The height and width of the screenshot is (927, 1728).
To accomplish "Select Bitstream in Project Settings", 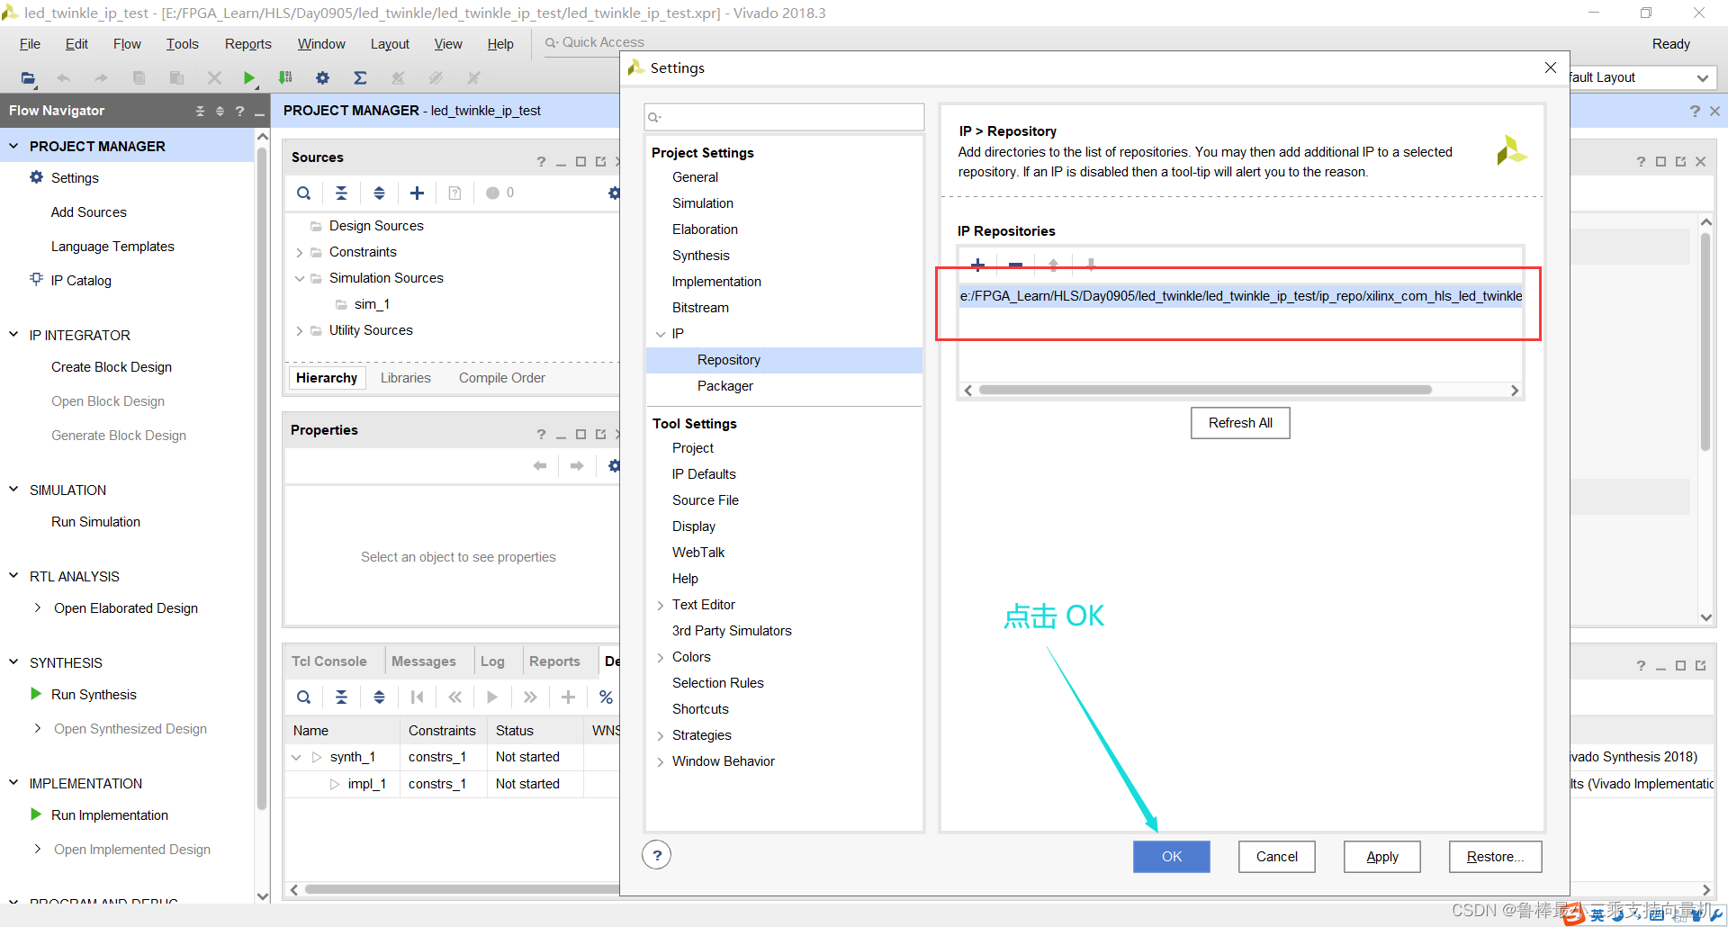I will click(700, 308).
